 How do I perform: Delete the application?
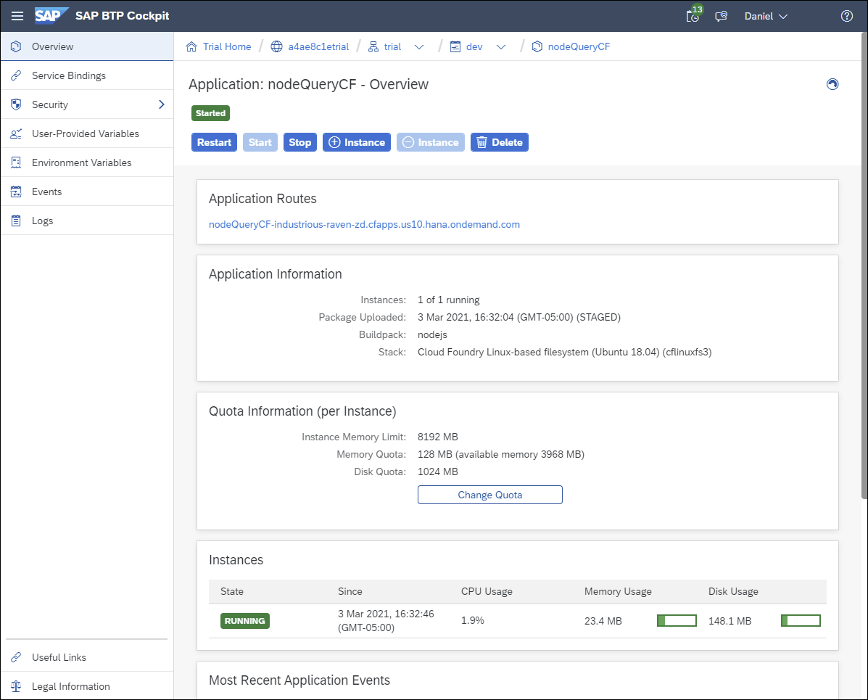pos(500,142)
